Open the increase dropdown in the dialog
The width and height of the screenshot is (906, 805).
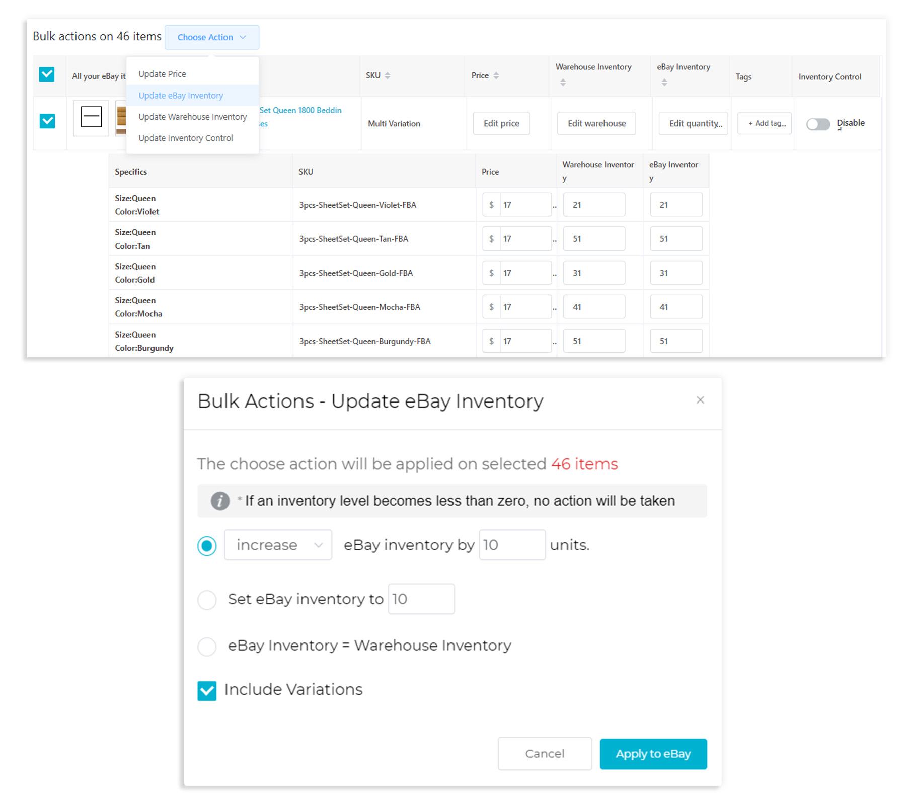(278, 545)
